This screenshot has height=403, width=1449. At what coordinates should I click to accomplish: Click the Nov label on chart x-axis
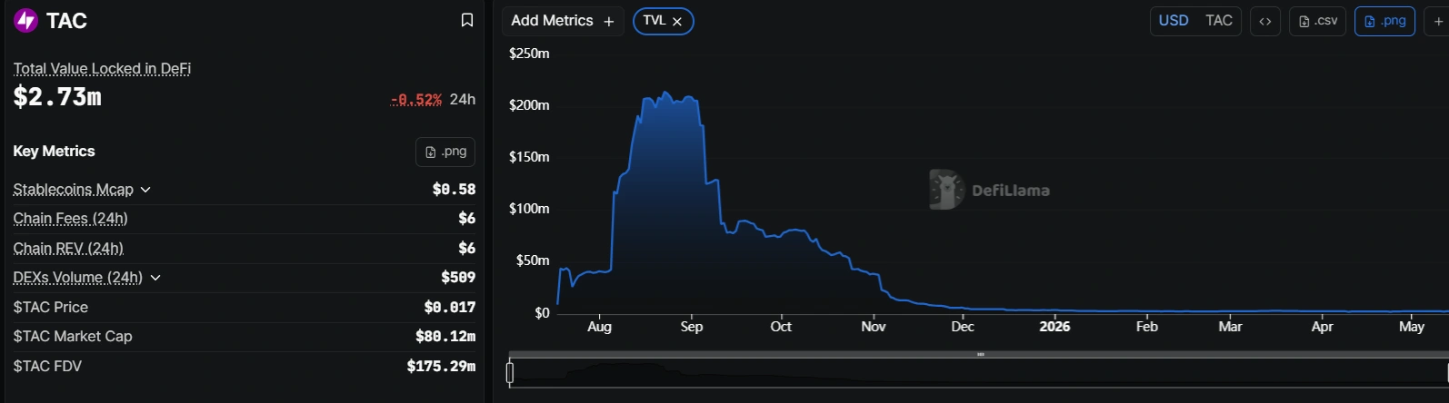click(x=874, y=327)
